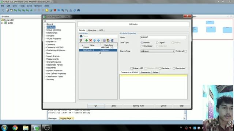Click the attribute Name field containing ALAMAT
The width and height of the screenshot is (234, 131).
[x=164, y=37]
